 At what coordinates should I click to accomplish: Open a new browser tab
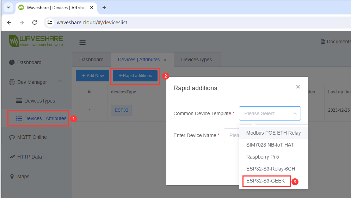pyautogui.click(x=104, y=7)
